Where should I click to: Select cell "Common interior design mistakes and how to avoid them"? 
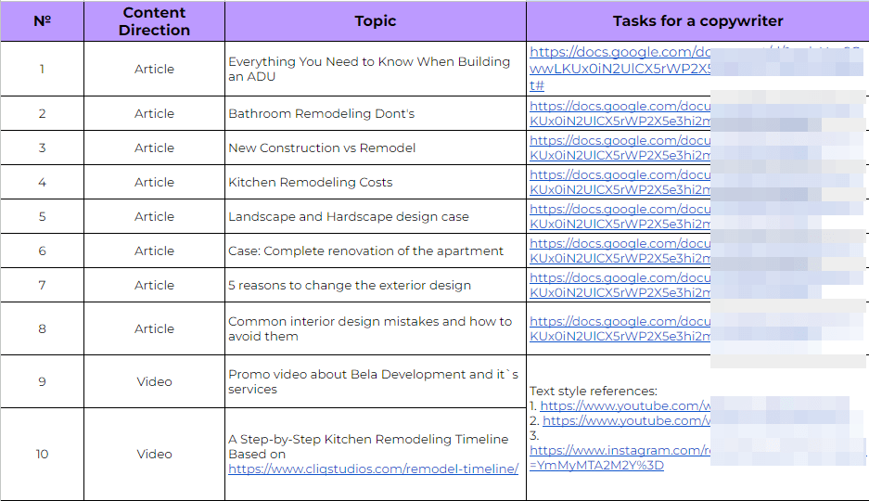pos(376,328)
